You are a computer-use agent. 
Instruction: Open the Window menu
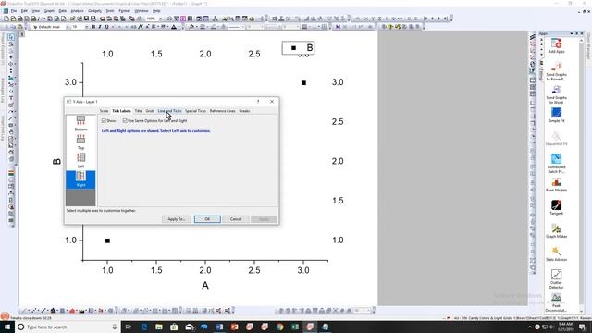[142, 11]
